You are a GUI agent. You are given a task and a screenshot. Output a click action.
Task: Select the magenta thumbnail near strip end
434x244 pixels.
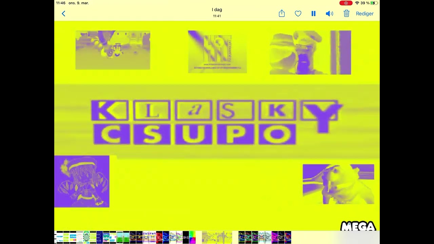(275, 237)
